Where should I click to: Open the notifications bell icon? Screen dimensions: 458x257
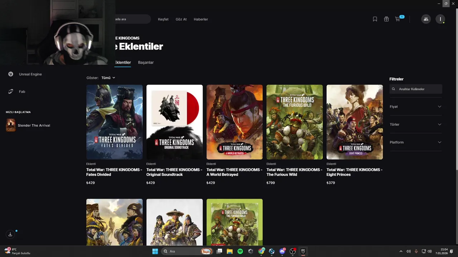452,251
